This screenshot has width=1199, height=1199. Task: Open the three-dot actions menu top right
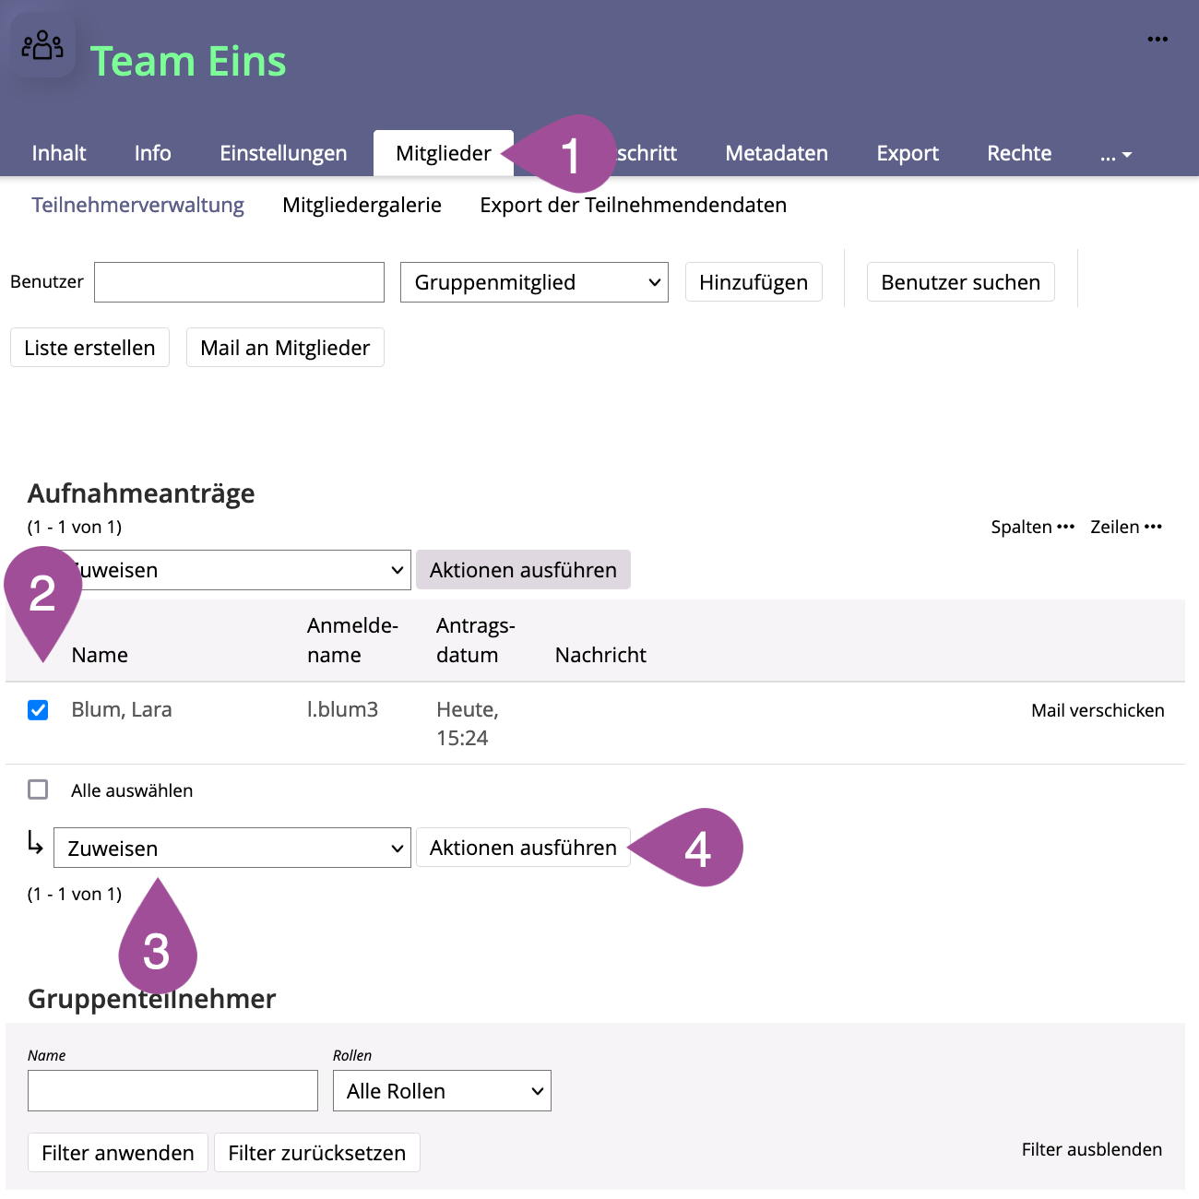pyautogui.click(x=1157, y=40)
